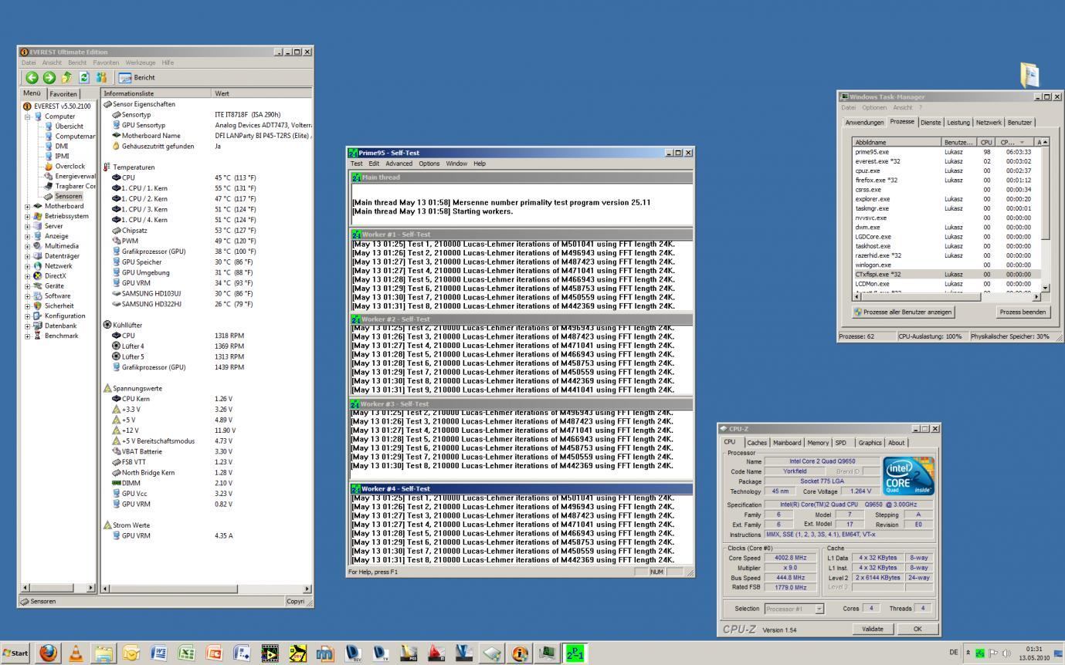The height and width of the screenshot is (665, 1065).
Task: Select the Übersicht item in EVEREST tree
Action: click(x=70, y=127)
